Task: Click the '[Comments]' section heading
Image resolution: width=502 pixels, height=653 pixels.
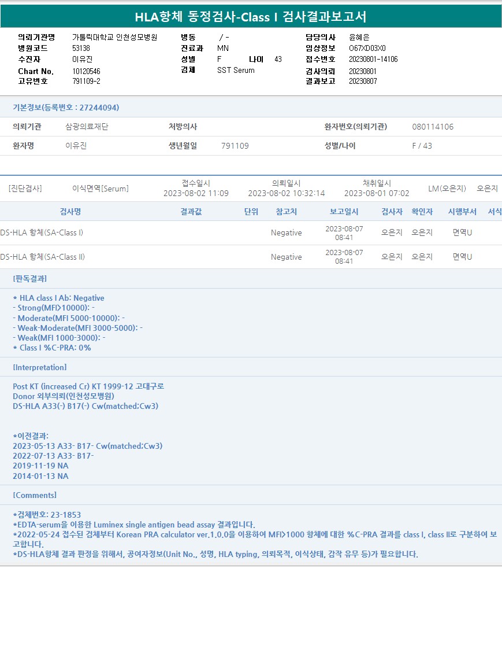Action: (35, 495)
